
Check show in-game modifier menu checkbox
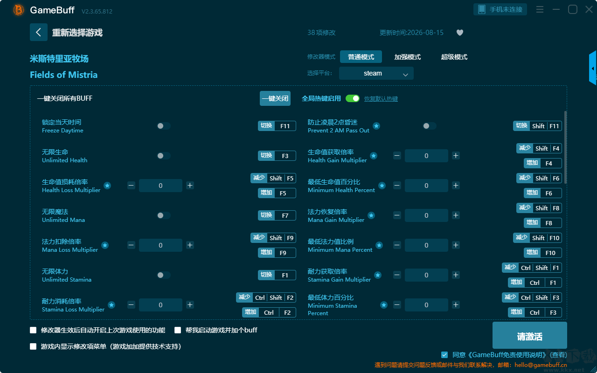pos(33,346)
